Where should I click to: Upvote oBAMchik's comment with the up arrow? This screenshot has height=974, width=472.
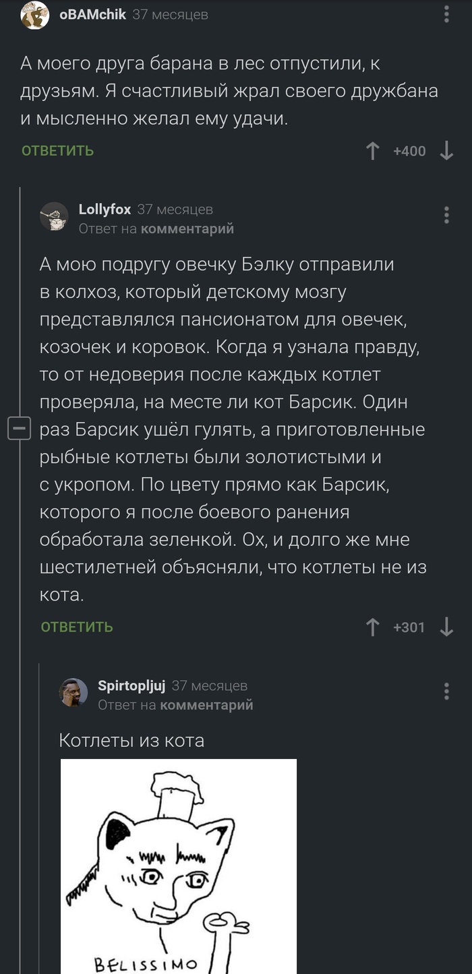372,151
